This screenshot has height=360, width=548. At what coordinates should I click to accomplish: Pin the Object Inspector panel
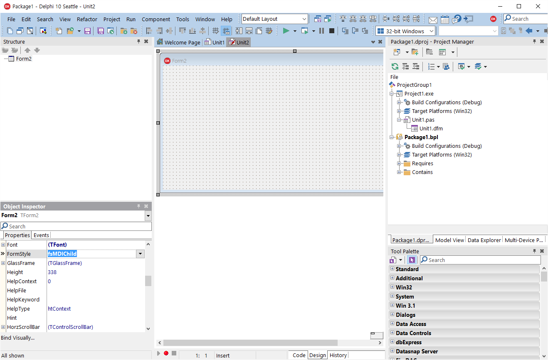click(x=139, y=206)
